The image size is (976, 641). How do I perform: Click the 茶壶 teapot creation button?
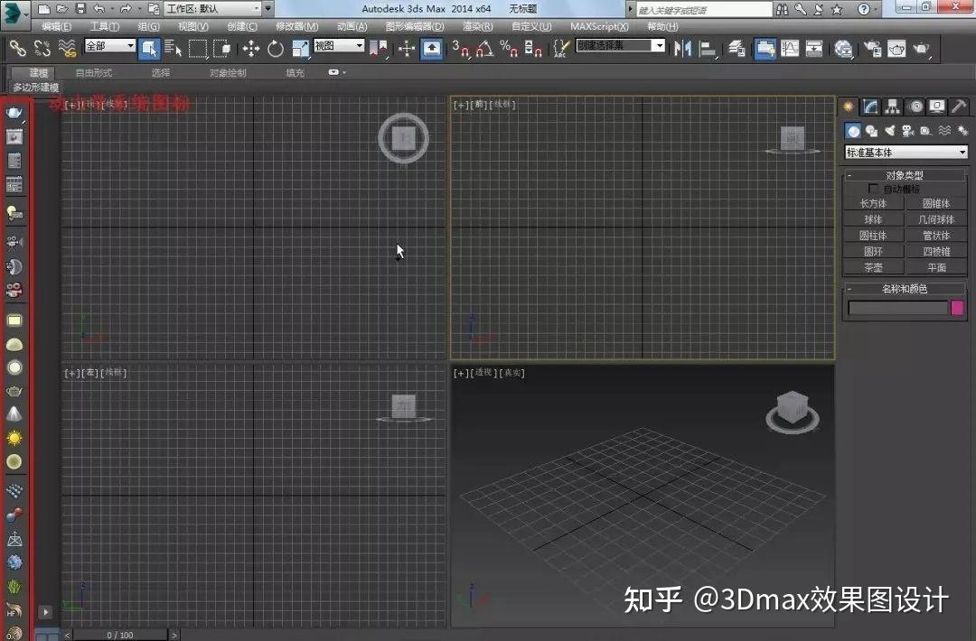(873, 267)
